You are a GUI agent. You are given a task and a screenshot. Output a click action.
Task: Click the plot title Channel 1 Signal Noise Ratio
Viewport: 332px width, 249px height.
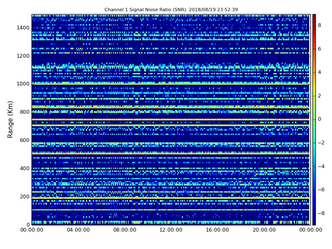171,10
